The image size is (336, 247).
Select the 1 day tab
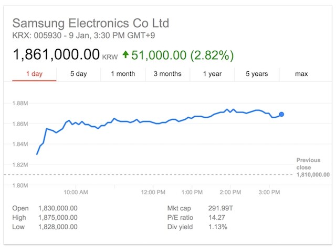coord(34,74)
